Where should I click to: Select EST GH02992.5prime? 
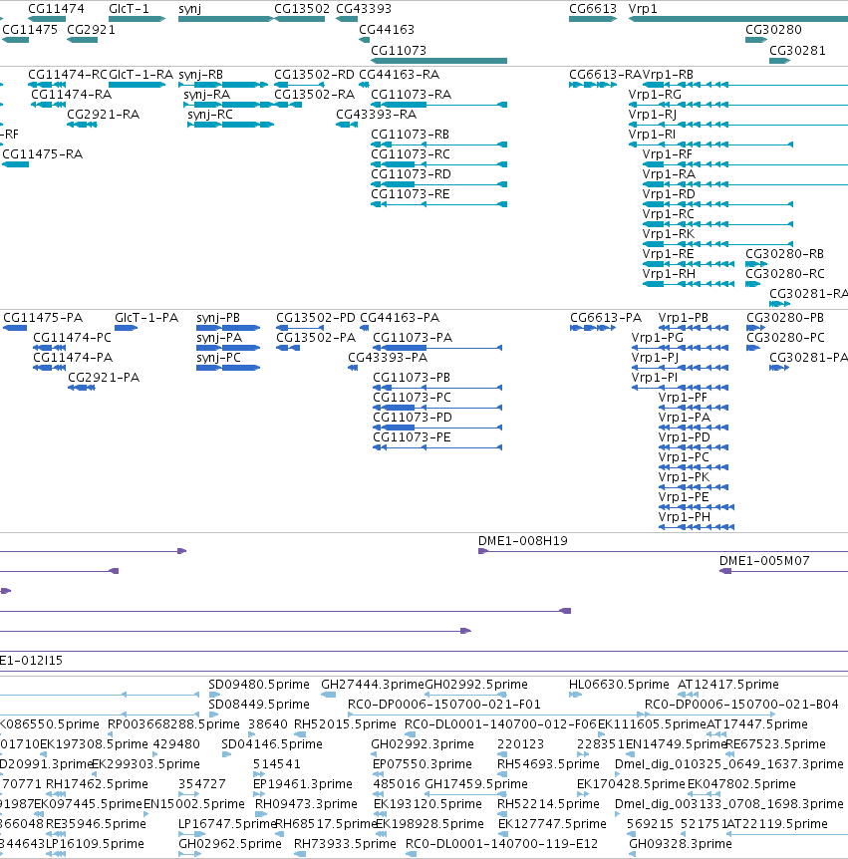[x=476, y=685]
